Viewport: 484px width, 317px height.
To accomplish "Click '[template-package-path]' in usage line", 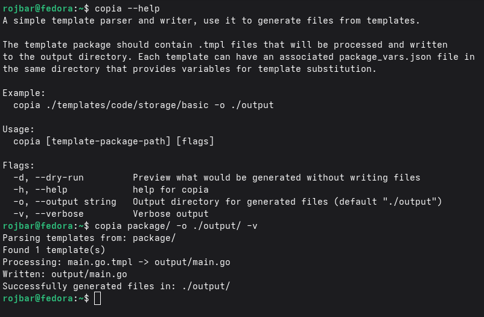I will (108, 141).
